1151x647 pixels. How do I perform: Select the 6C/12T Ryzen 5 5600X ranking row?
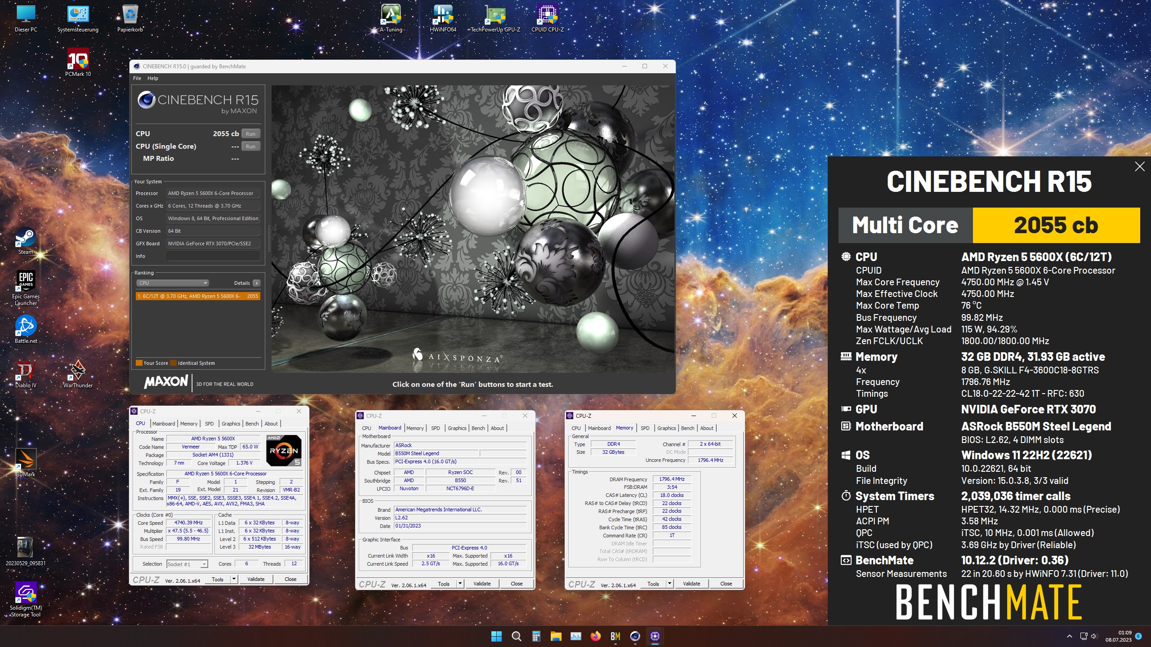click(x=198, y=296)
